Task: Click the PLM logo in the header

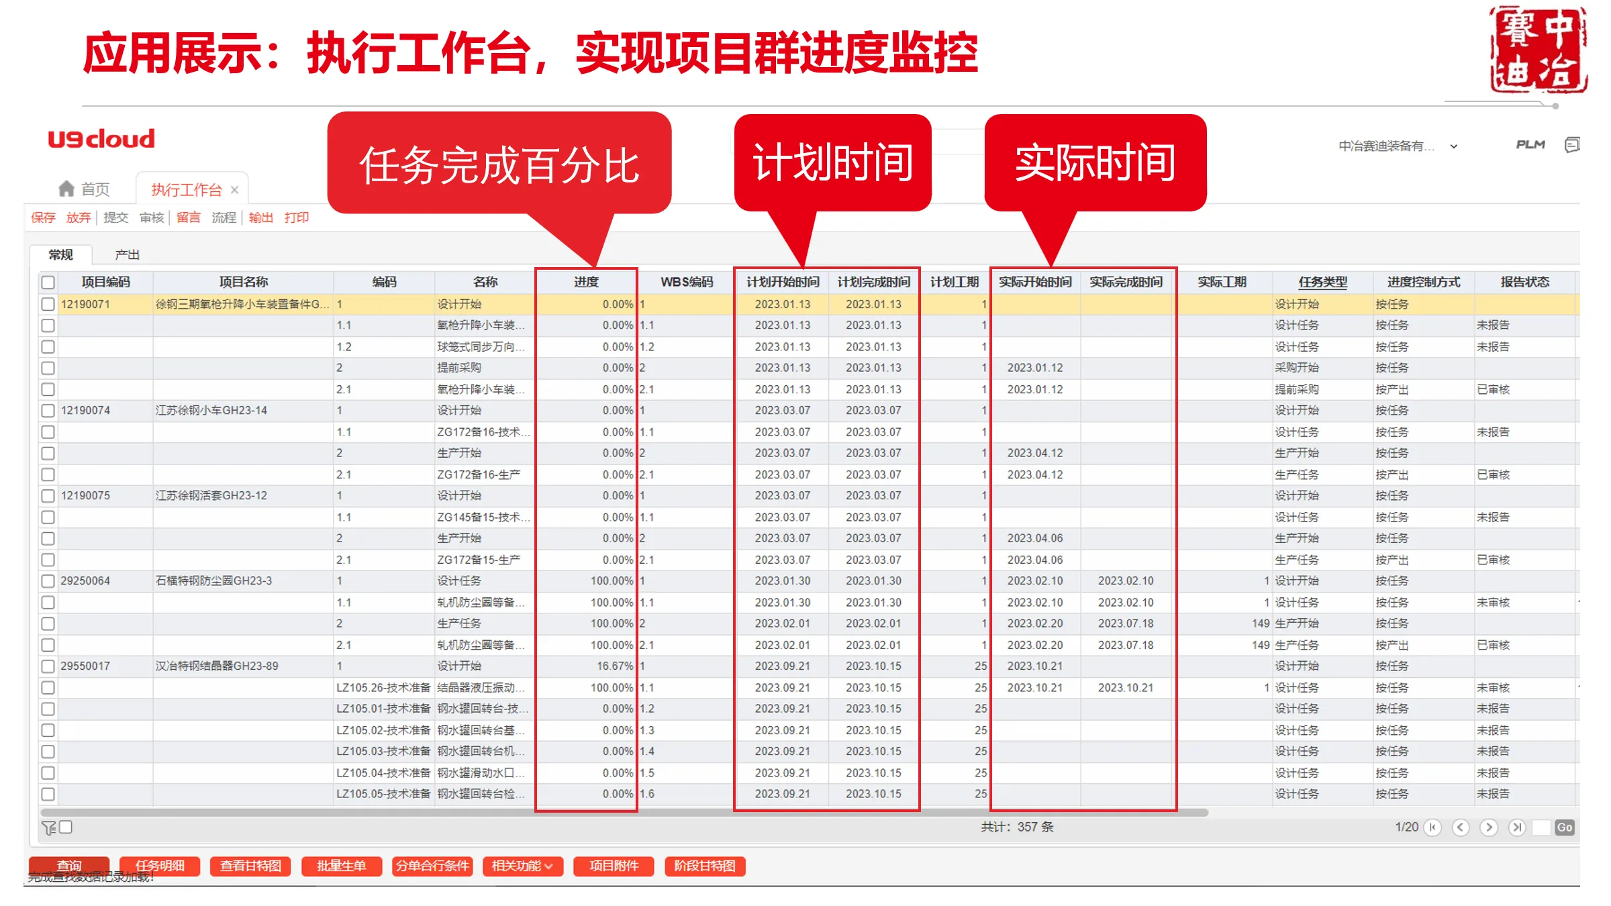Action: [1530, 145]
